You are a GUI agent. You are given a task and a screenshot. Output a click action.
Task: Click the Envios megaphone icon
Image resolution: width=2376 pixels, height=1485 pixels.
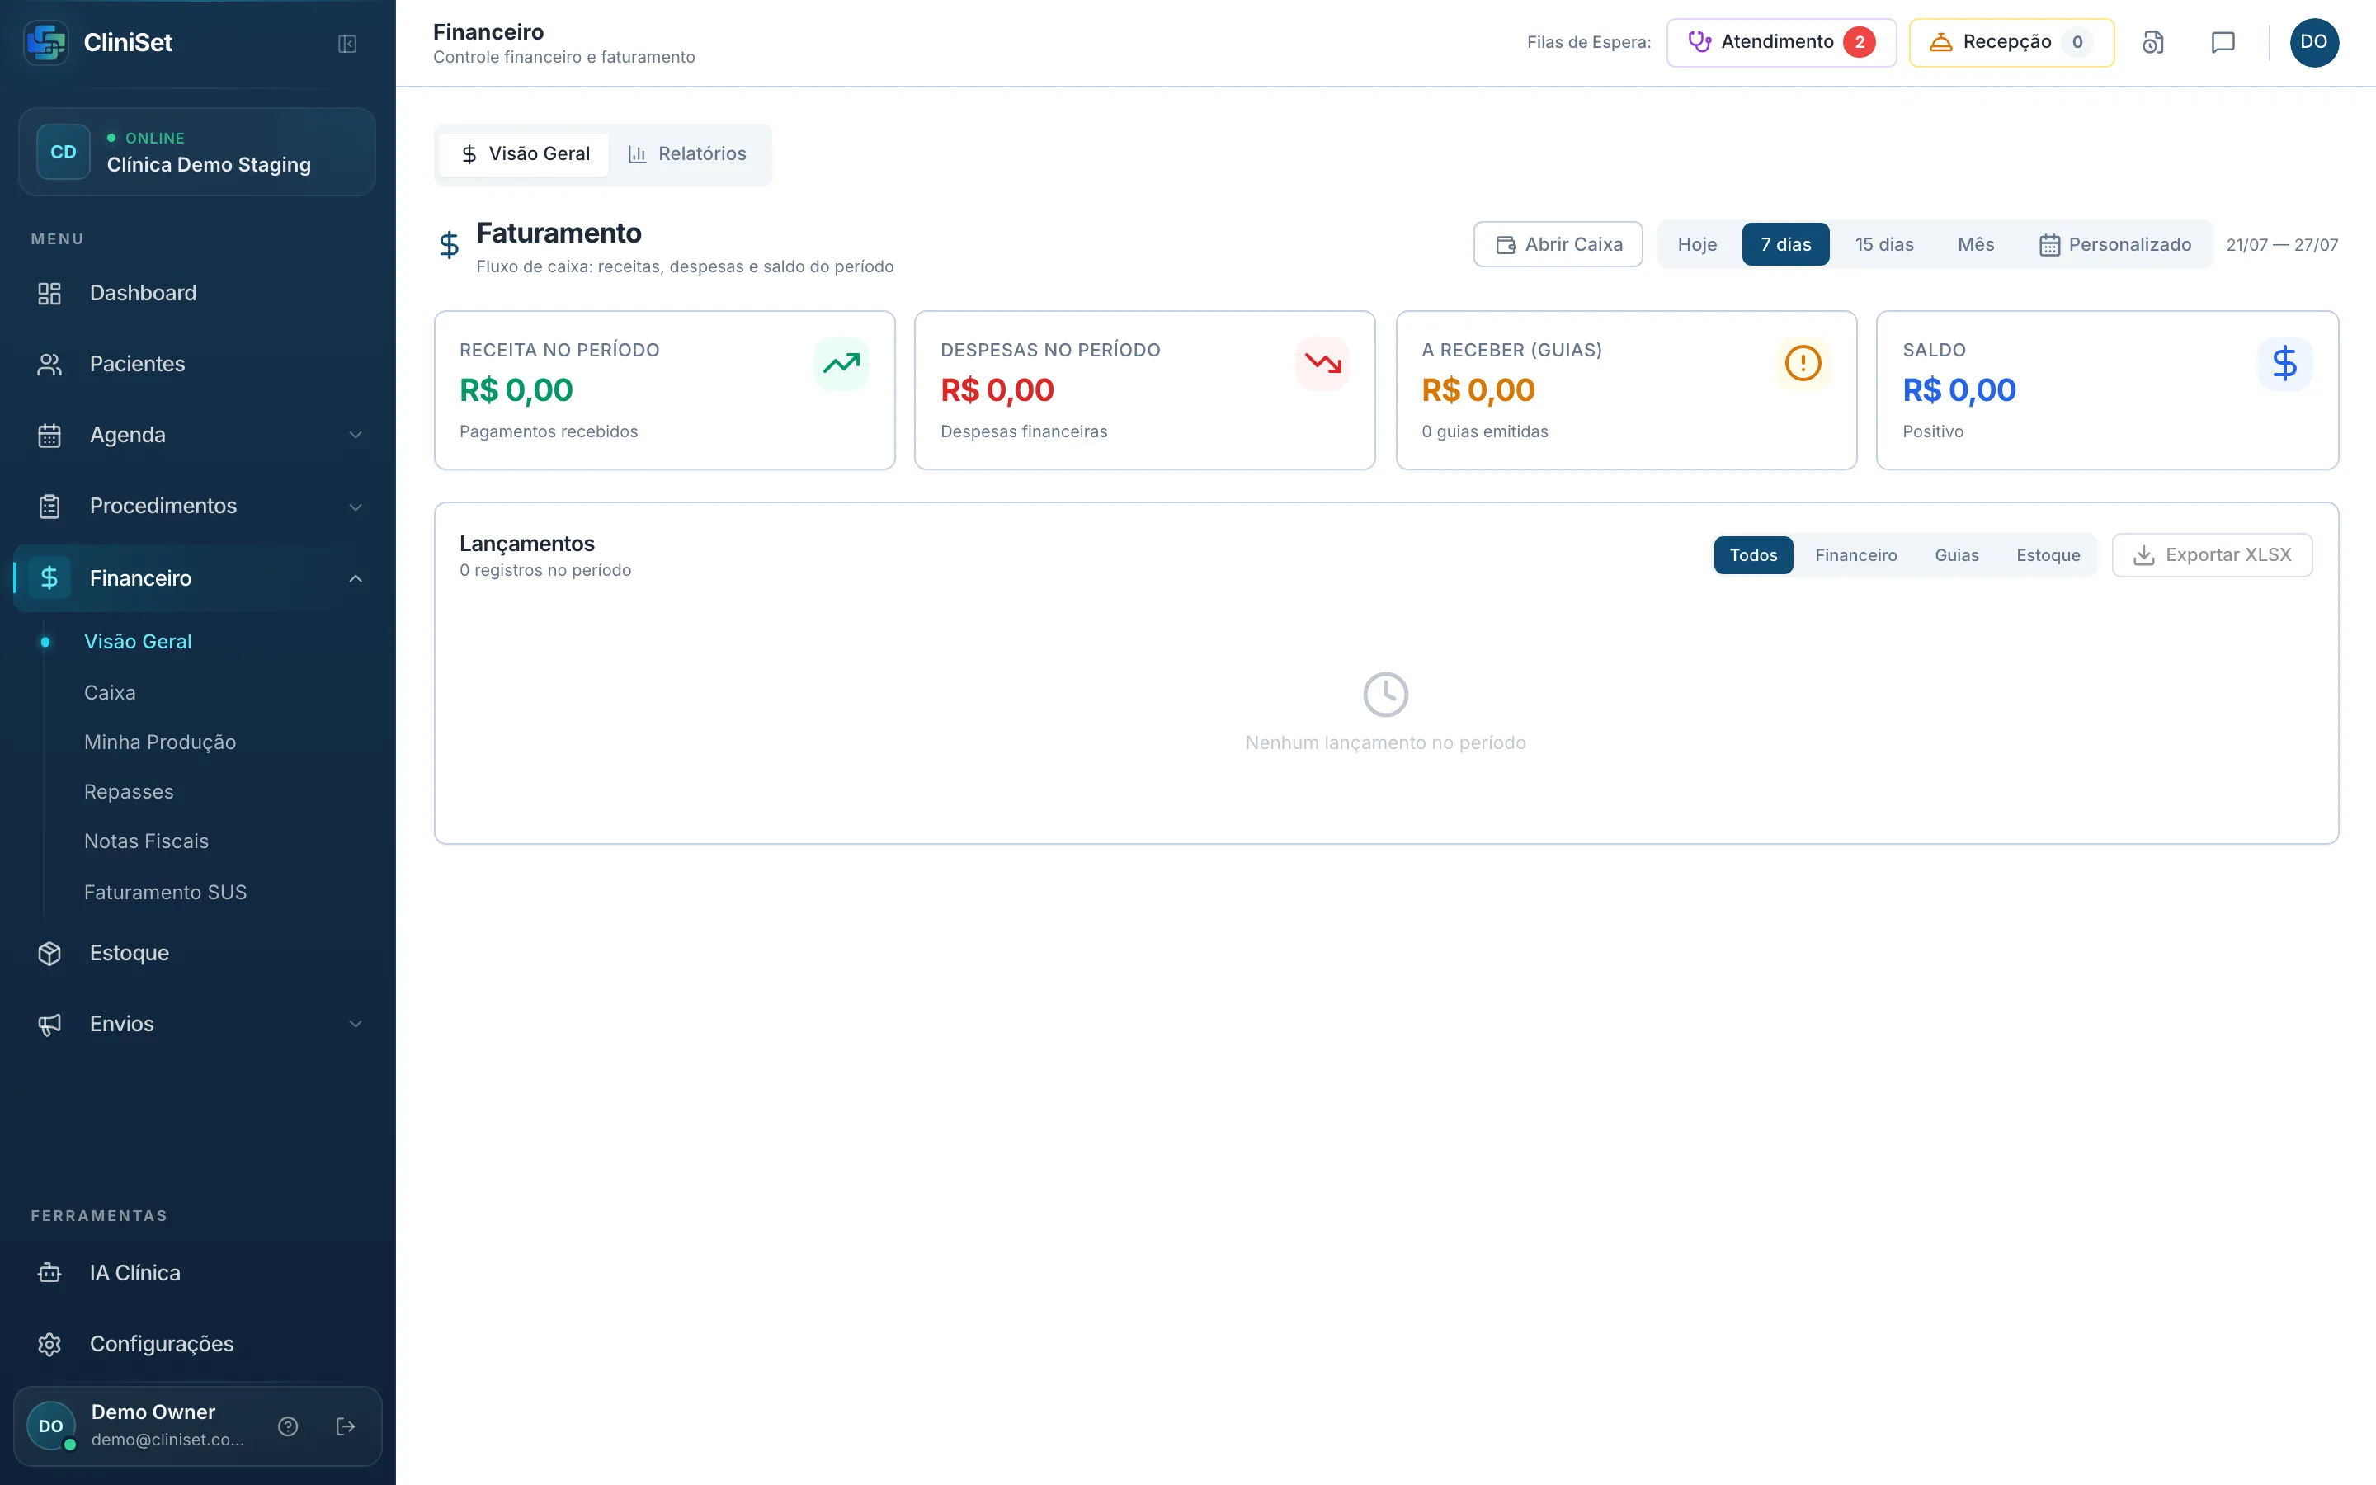point(49,1025)
